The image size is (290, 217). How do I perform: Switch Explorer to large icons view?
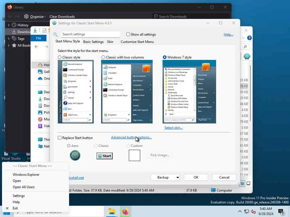(248, 183)
